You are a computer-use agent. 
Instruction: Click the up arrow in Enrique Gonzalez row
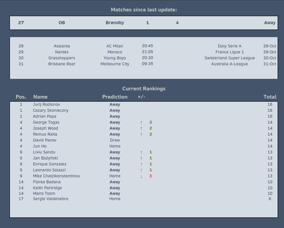click(x=141, y=165)
